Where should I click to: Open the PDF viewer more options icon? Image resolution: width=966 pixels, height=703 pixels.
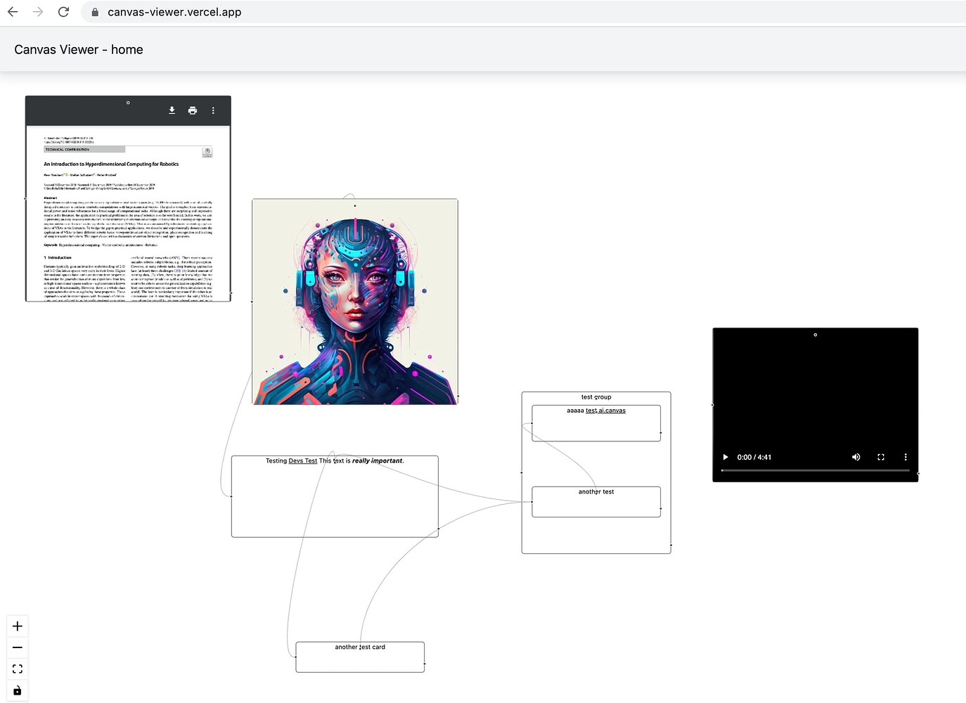click(x=213, y=110)
